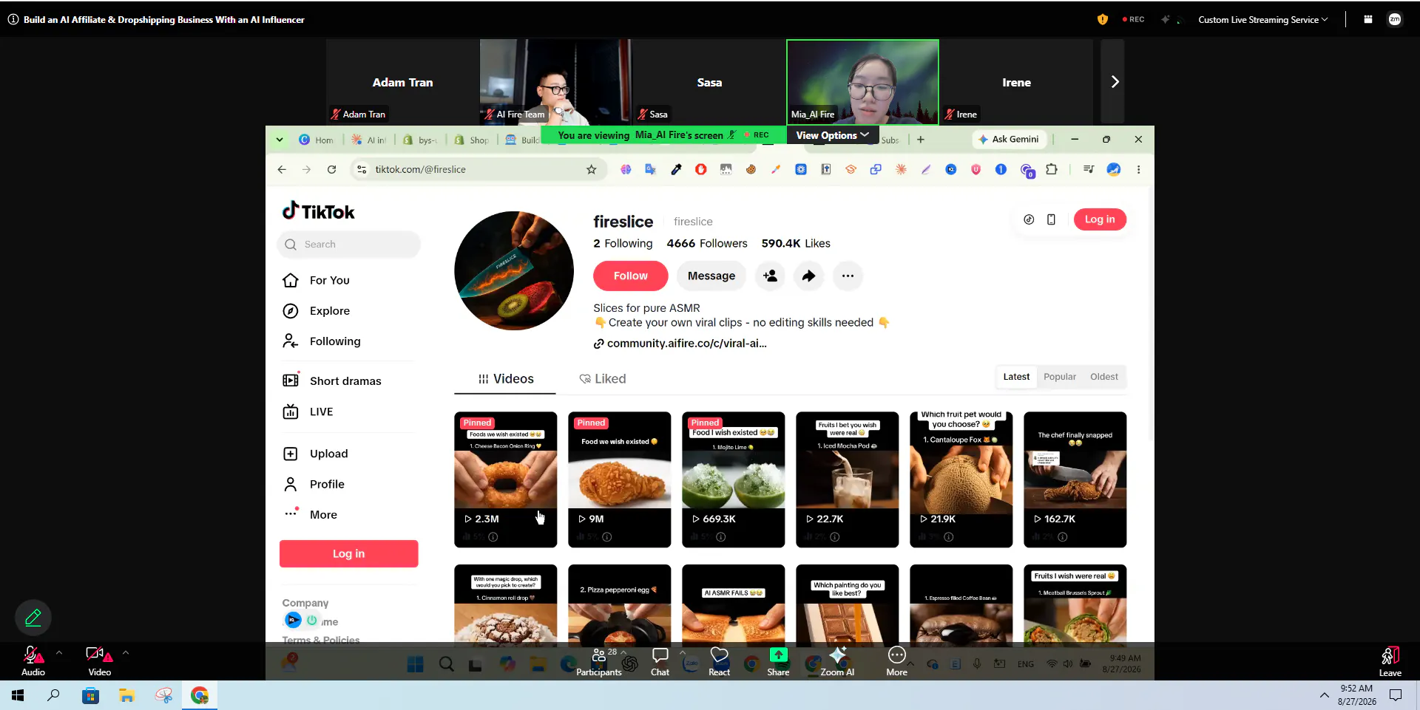Switch to the AI inf browser tab
Viewport: 1420px width, 710px height.
pyautogui.click(x=369, y=140)
